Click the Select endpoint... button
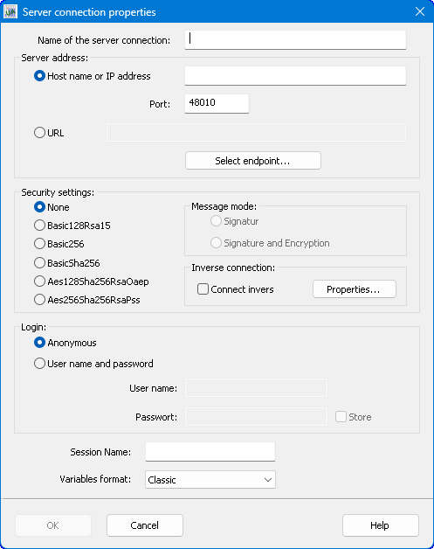Viewport: 434px width, 549px height. point(253,161)
